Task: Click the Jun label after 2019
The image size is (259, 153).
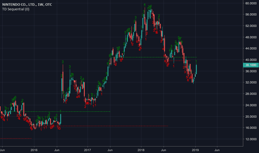Action: point(217,150)
